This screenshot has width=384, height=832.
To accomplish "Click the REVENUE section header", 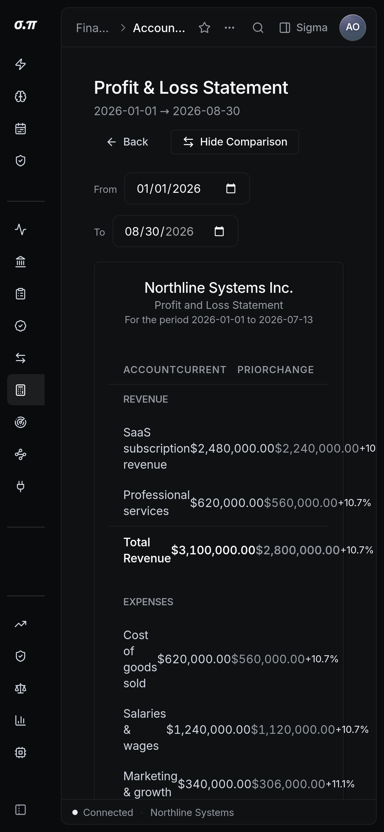I will [146, 399].
